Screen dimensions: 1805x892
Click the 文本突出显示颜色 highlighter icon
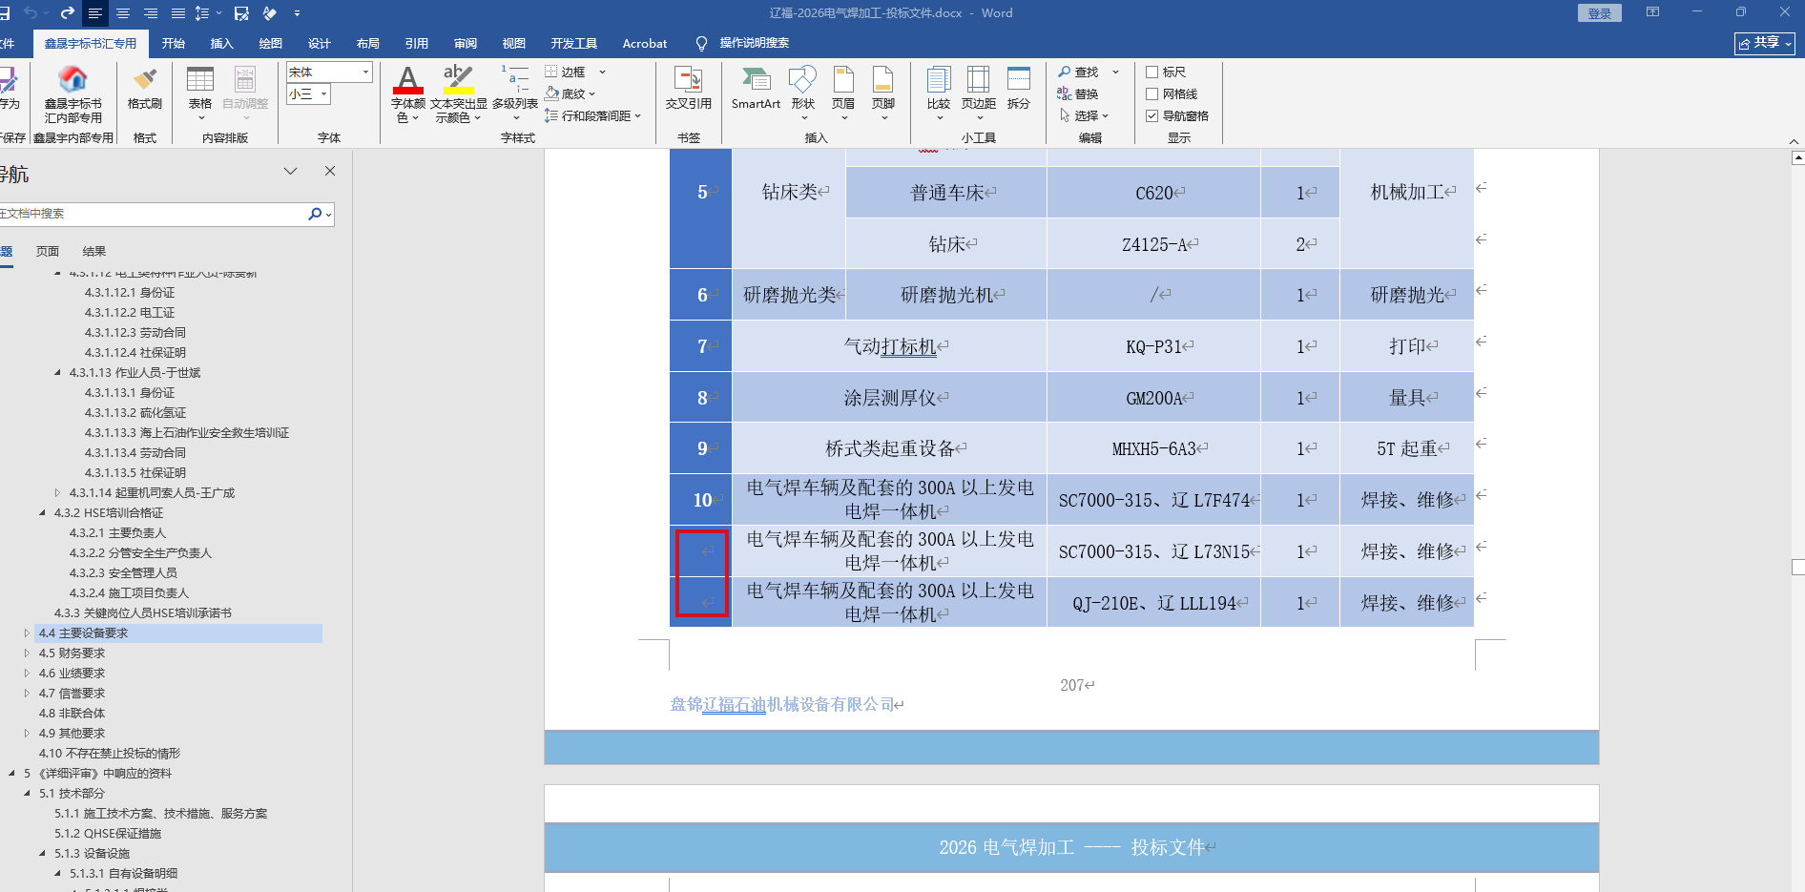pyautogui.click(x=459, y=80)
